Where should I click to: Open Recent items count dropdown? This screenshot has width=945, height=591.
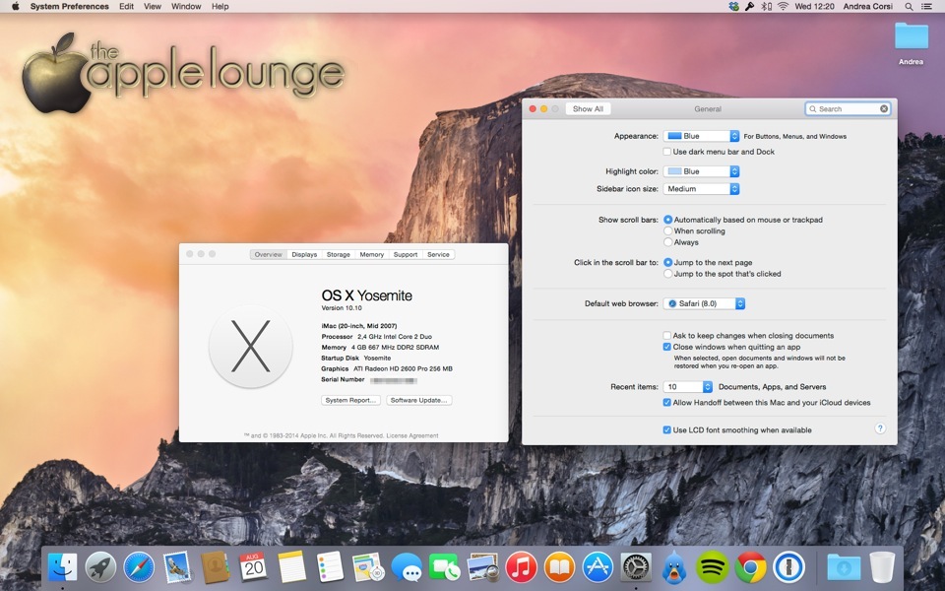coord(688,386)
